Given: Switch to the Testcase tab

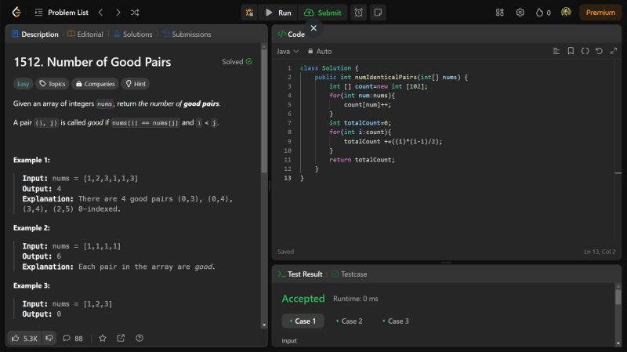Looking at the screenshot, I should pyautogui.click(x=350, y=274).
